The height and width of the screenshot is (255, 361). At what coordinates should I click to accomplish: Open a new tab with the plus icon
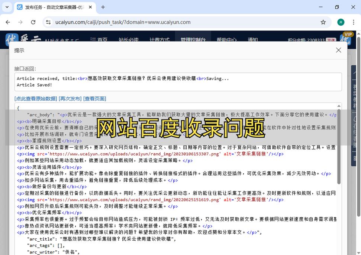(x=103, y=7)
